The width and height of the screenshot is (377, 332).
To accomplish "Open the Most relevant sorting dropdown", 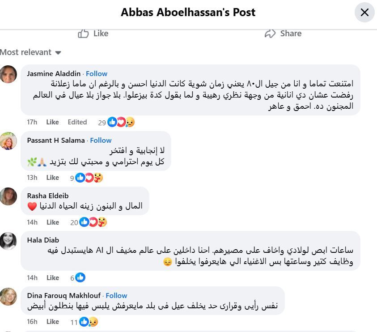I will point(30,52).
